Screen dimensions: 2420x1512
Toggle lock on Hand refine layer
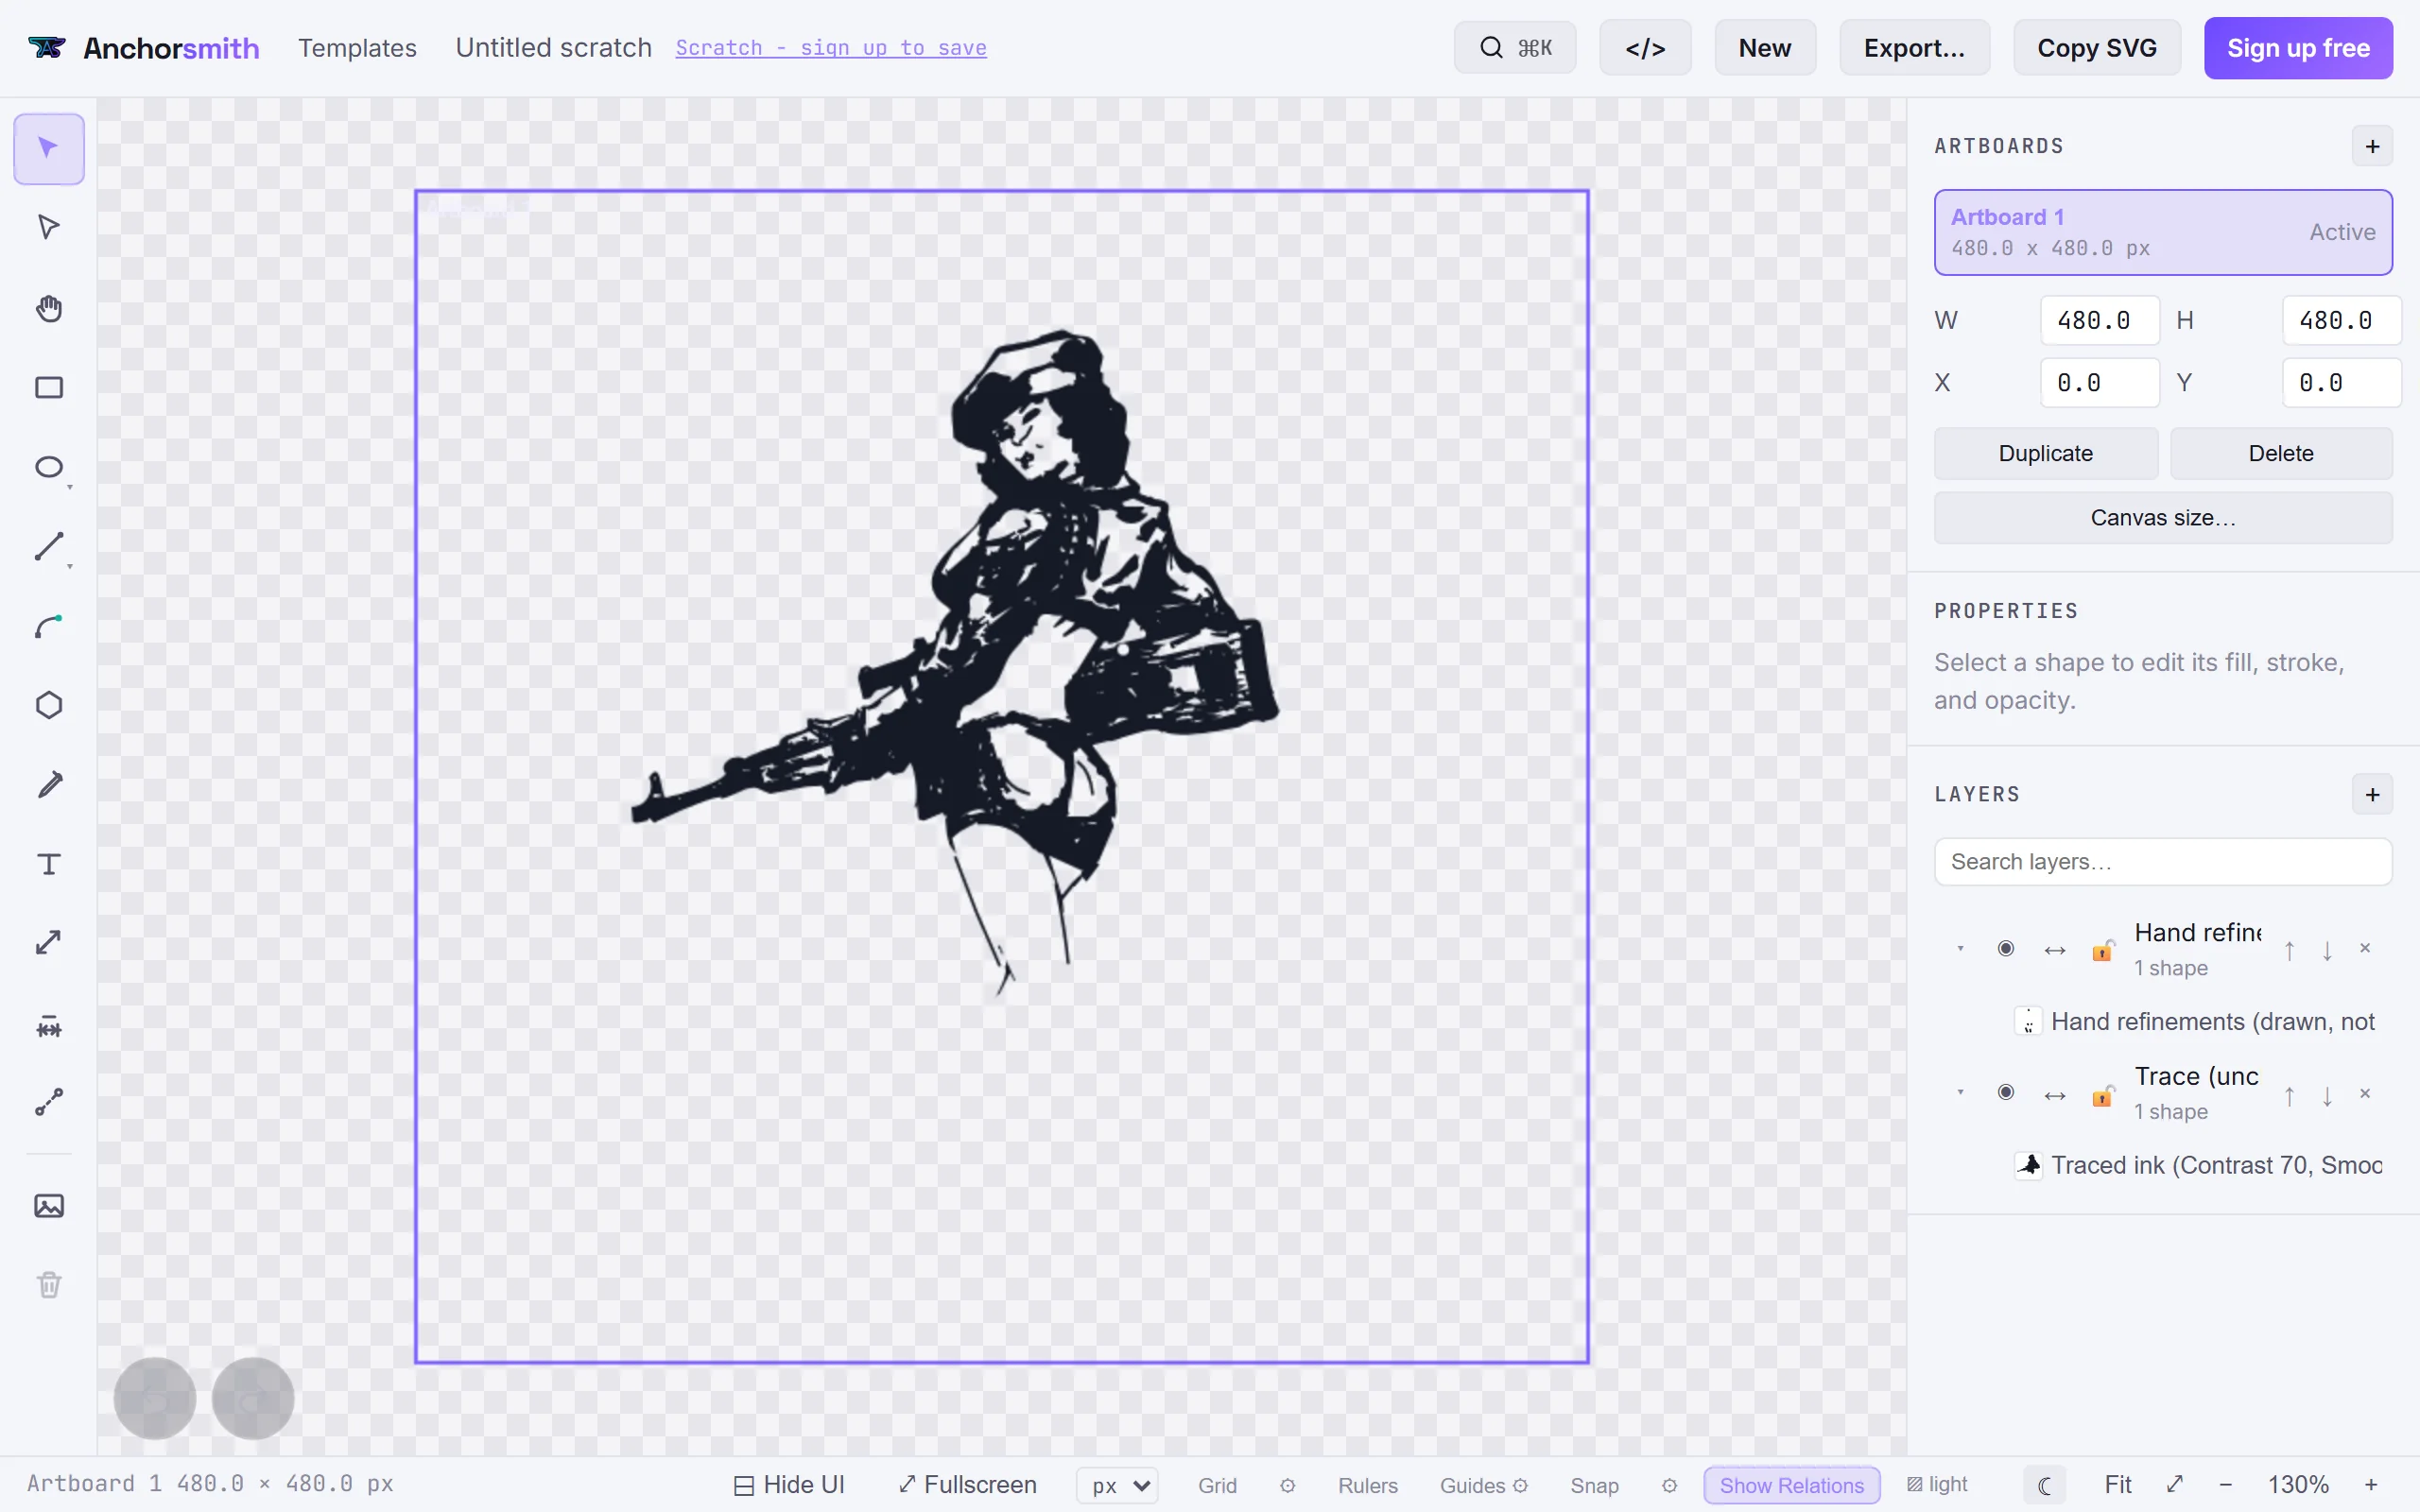click(x=2103, y=950)
